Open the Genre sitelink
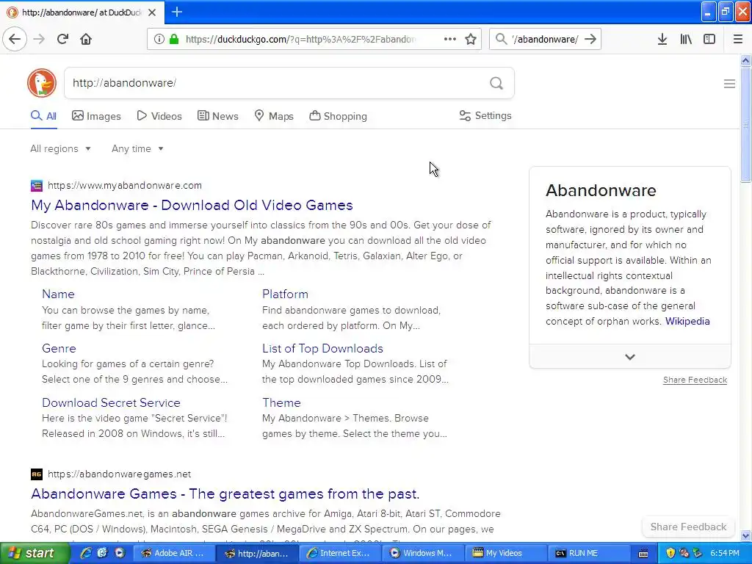The image size is (752, 564). (x=59, y=349)
